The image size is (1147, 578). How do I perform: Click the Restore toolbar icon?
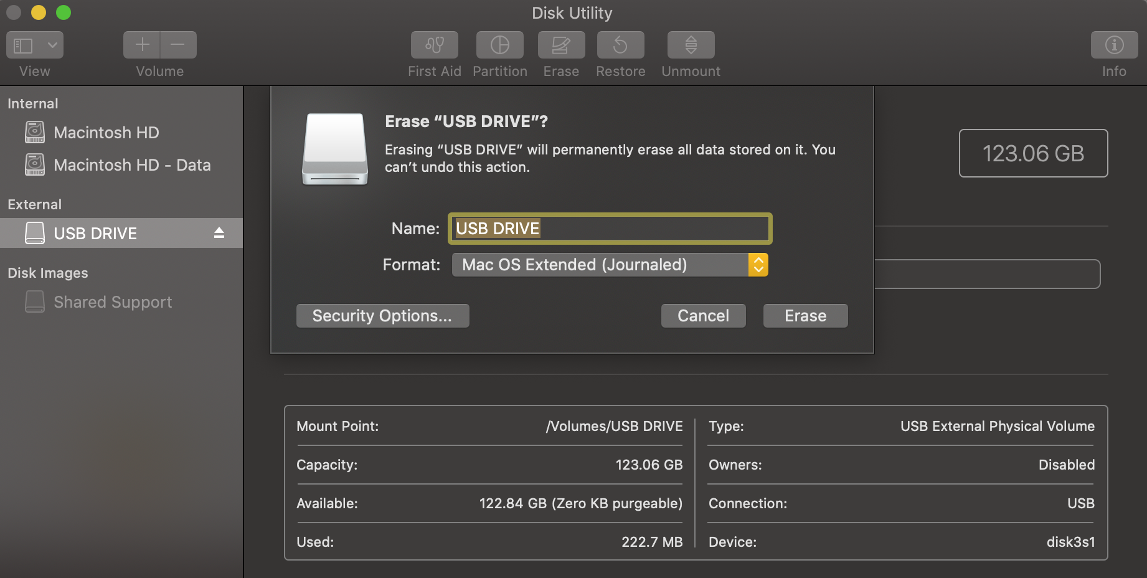pyautogui.click(x=620, y=44)
